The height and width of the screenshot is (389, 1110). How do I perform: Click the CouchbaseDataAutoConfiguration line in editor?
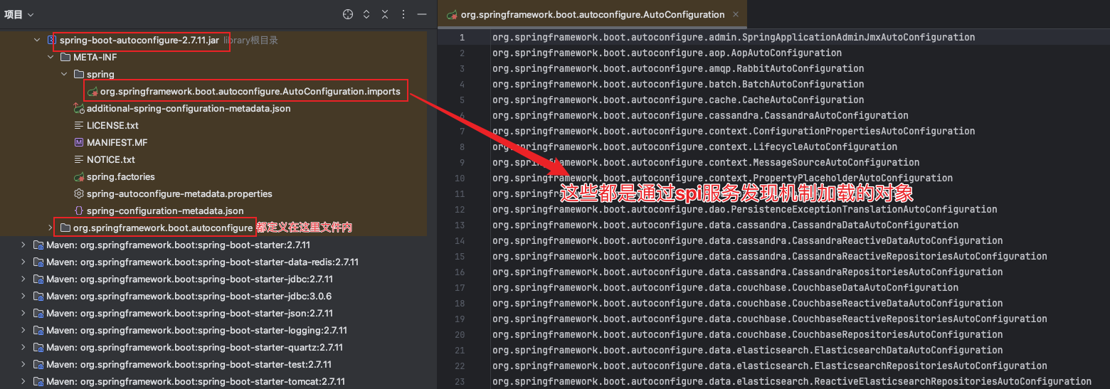tap(725, 287)
